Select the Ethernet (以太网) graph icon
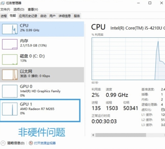Image resolution: width=165 pixels, height=149 pixels. [x=10, y=75]
